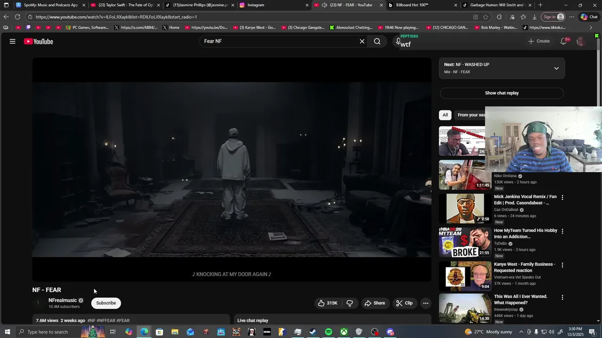Open Spotify from taskbar
Viewport: 602px width, 338px height.
point(328,332)
